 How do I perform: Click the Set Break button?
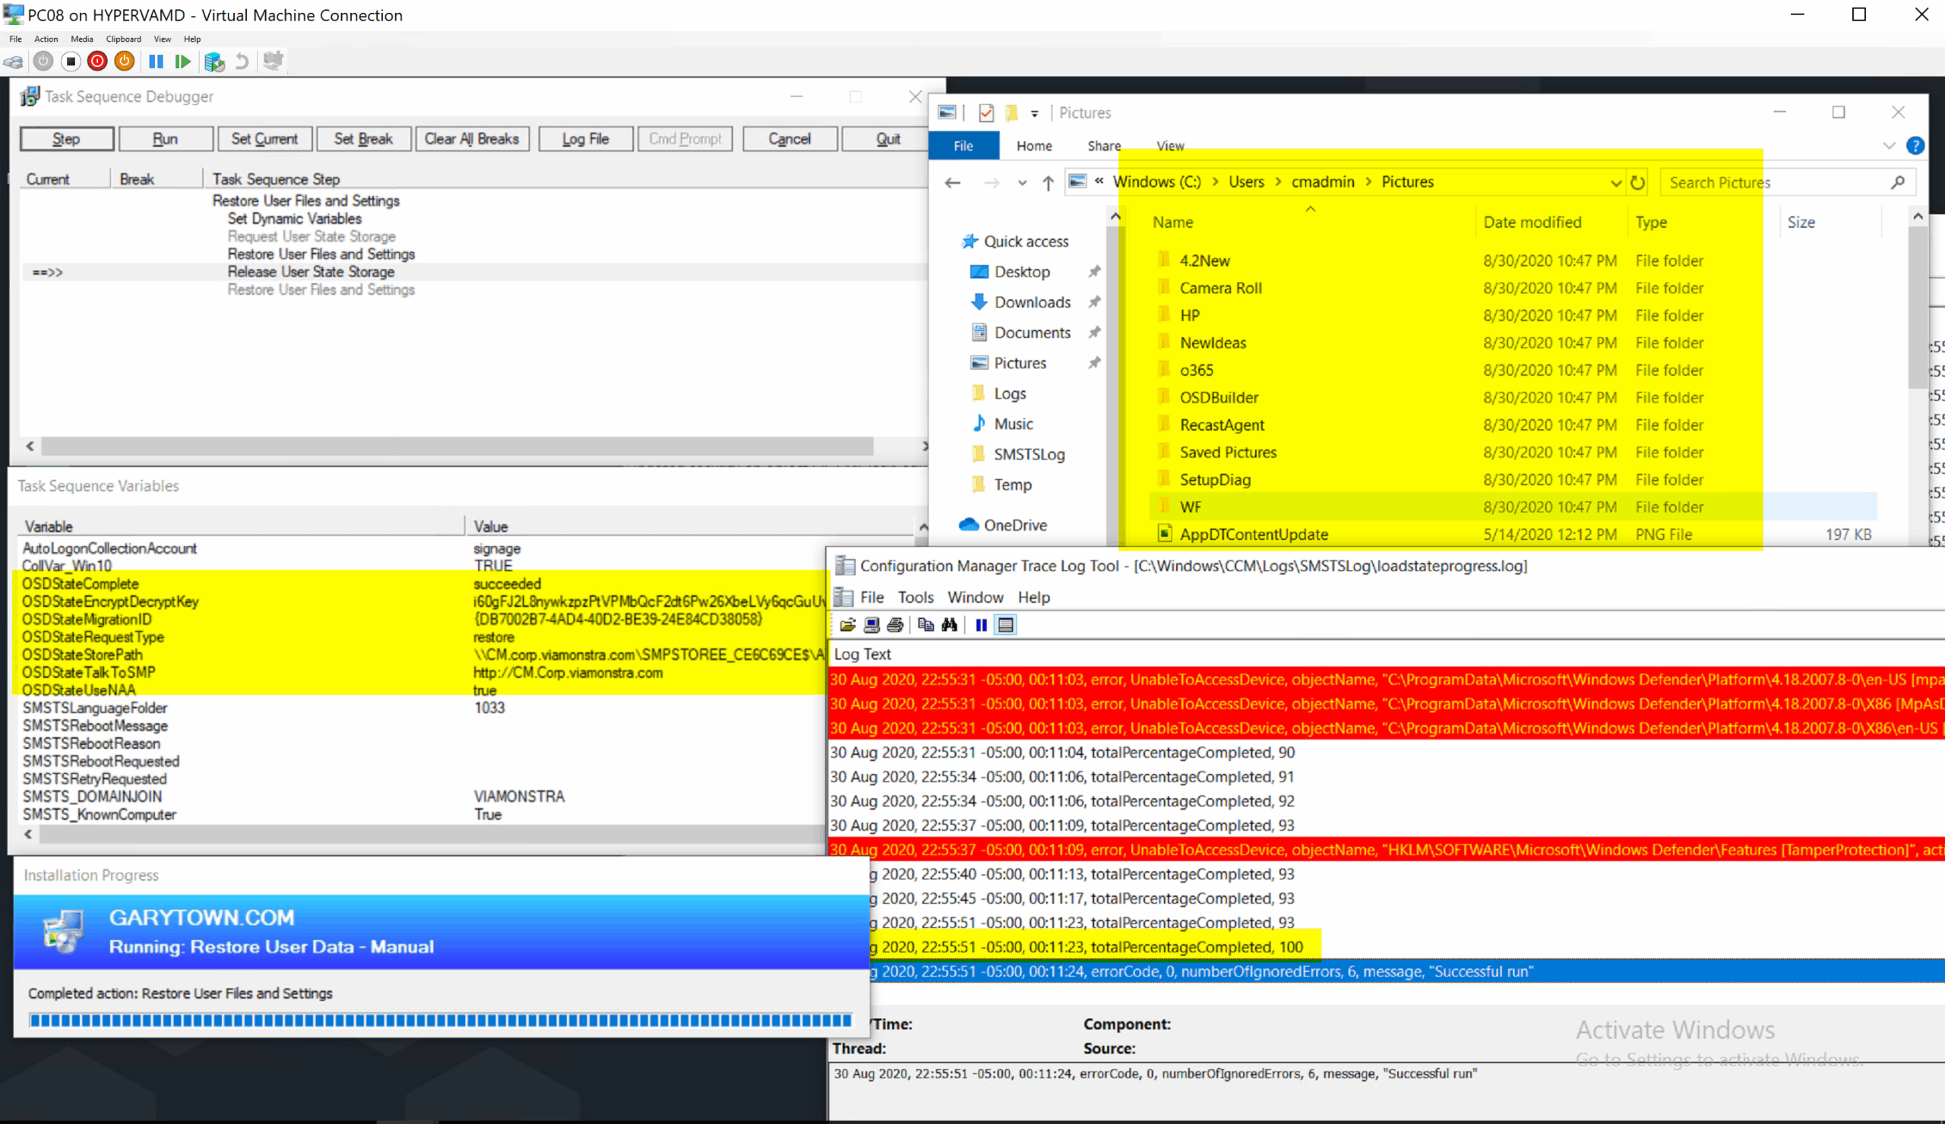[362, 139]
